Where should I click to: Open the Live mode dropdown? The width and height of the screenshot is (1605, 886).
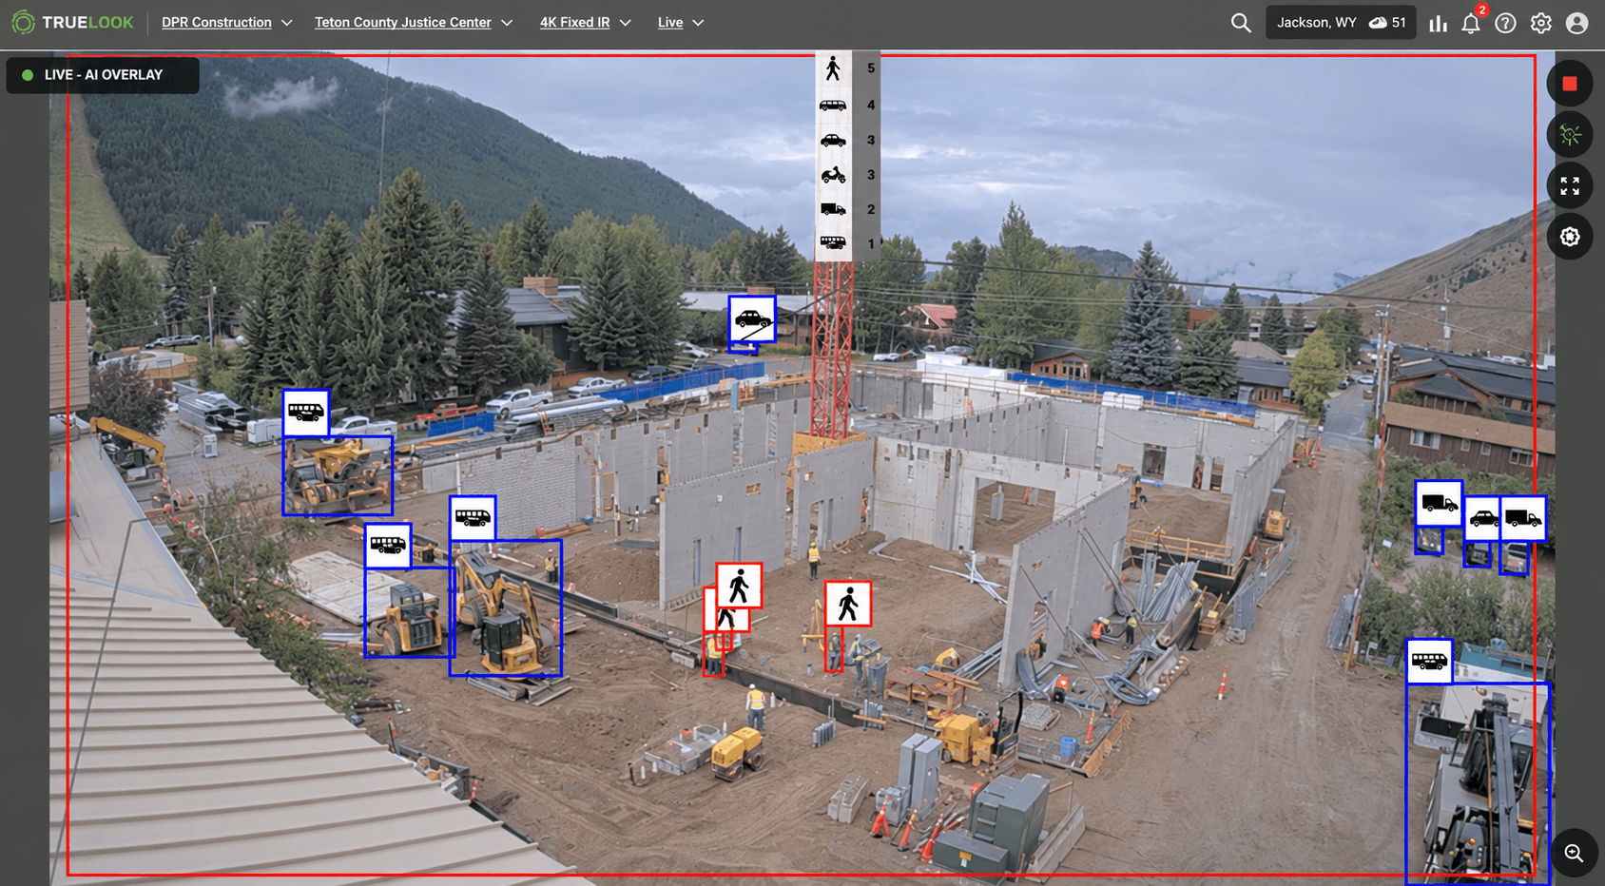tap(681, 22)
